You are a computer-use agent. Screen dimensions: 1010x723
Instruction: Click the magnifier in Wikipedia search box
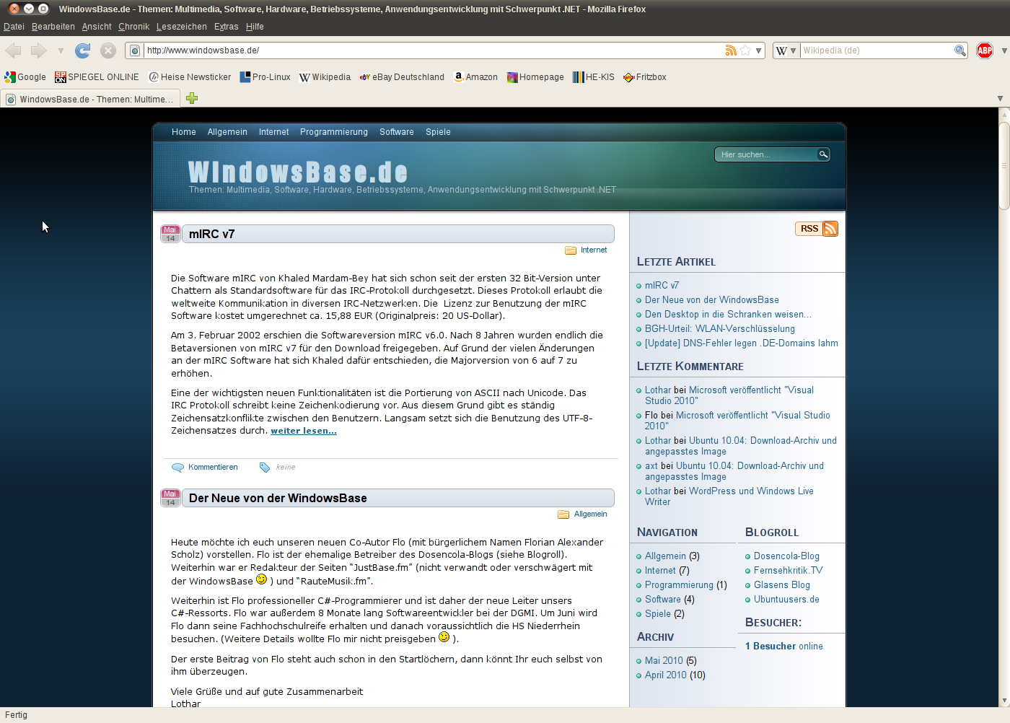click(959, 51)
